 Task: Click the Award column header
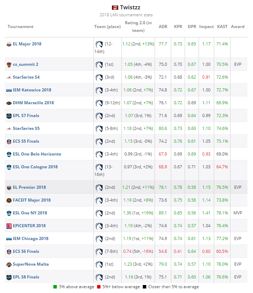tap(238, 27)
